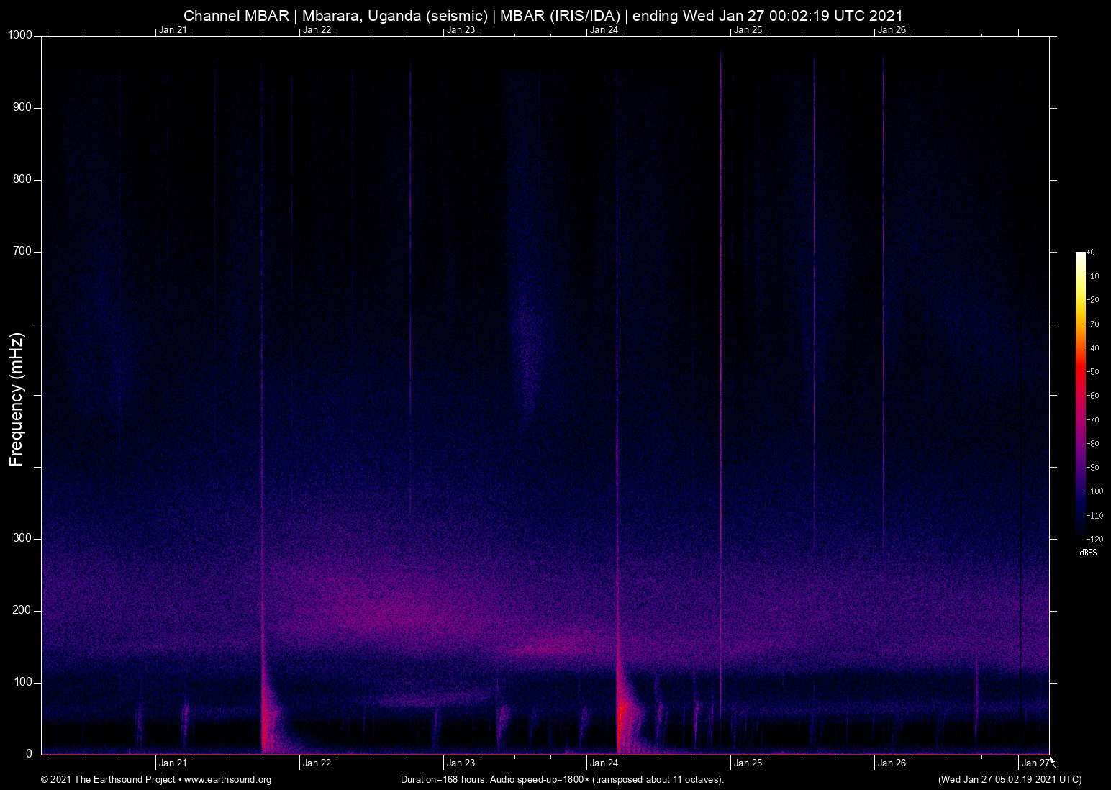Click the Earthsound Project copyright text
Viewport: 1111px width, 790px height.
[108, 780]
